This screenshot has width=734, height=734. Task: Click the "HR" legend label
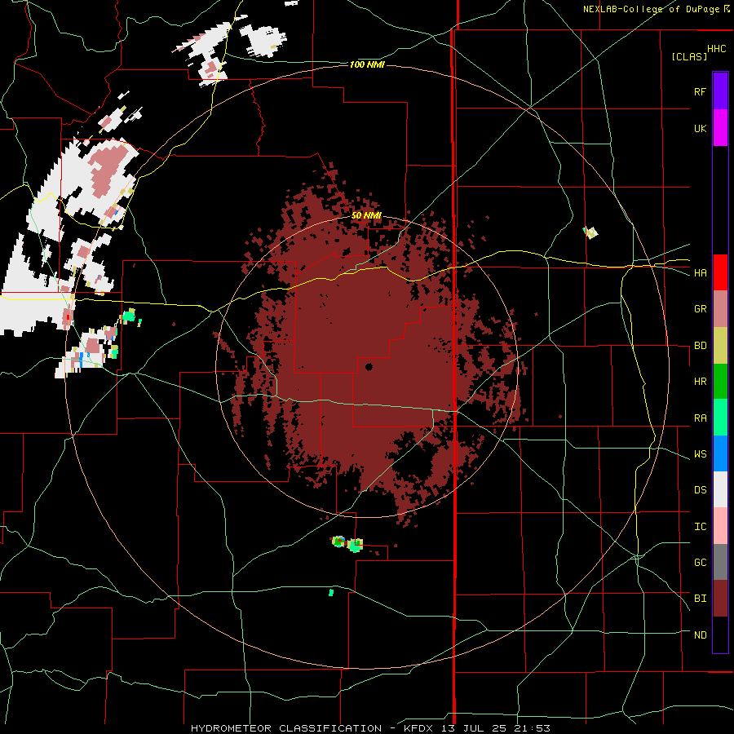point(700,382)
